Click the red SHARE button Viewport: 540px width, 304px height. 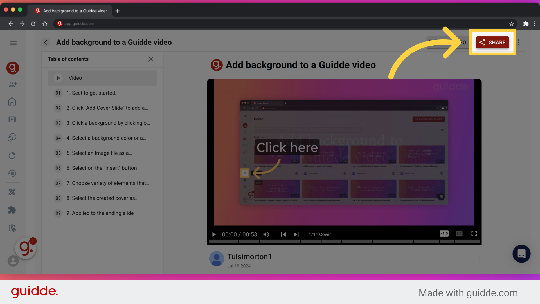(492, 42)
